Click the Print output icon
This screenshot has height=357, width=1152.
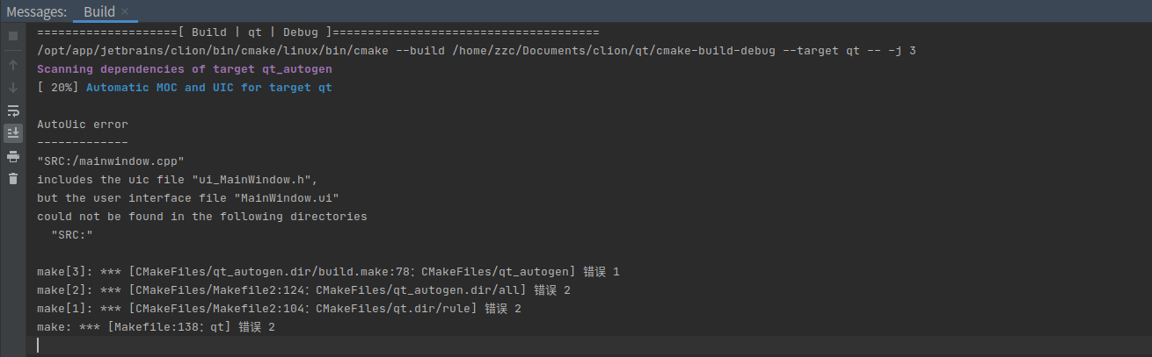pyautogui.click(x=13, y=156)
